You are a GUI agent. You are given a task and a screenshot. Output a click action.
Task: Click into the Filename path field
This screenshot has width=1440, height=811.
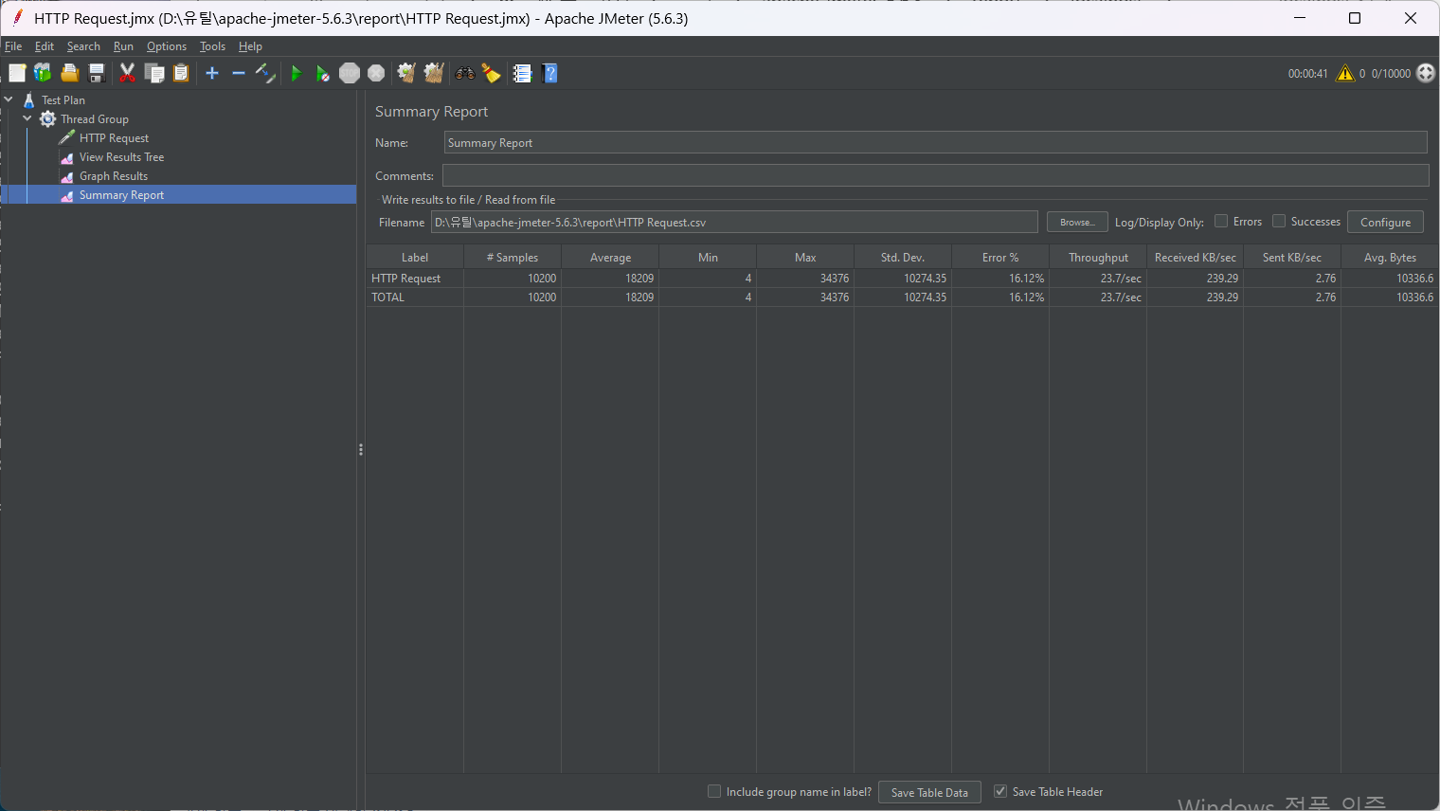point(734,222)
